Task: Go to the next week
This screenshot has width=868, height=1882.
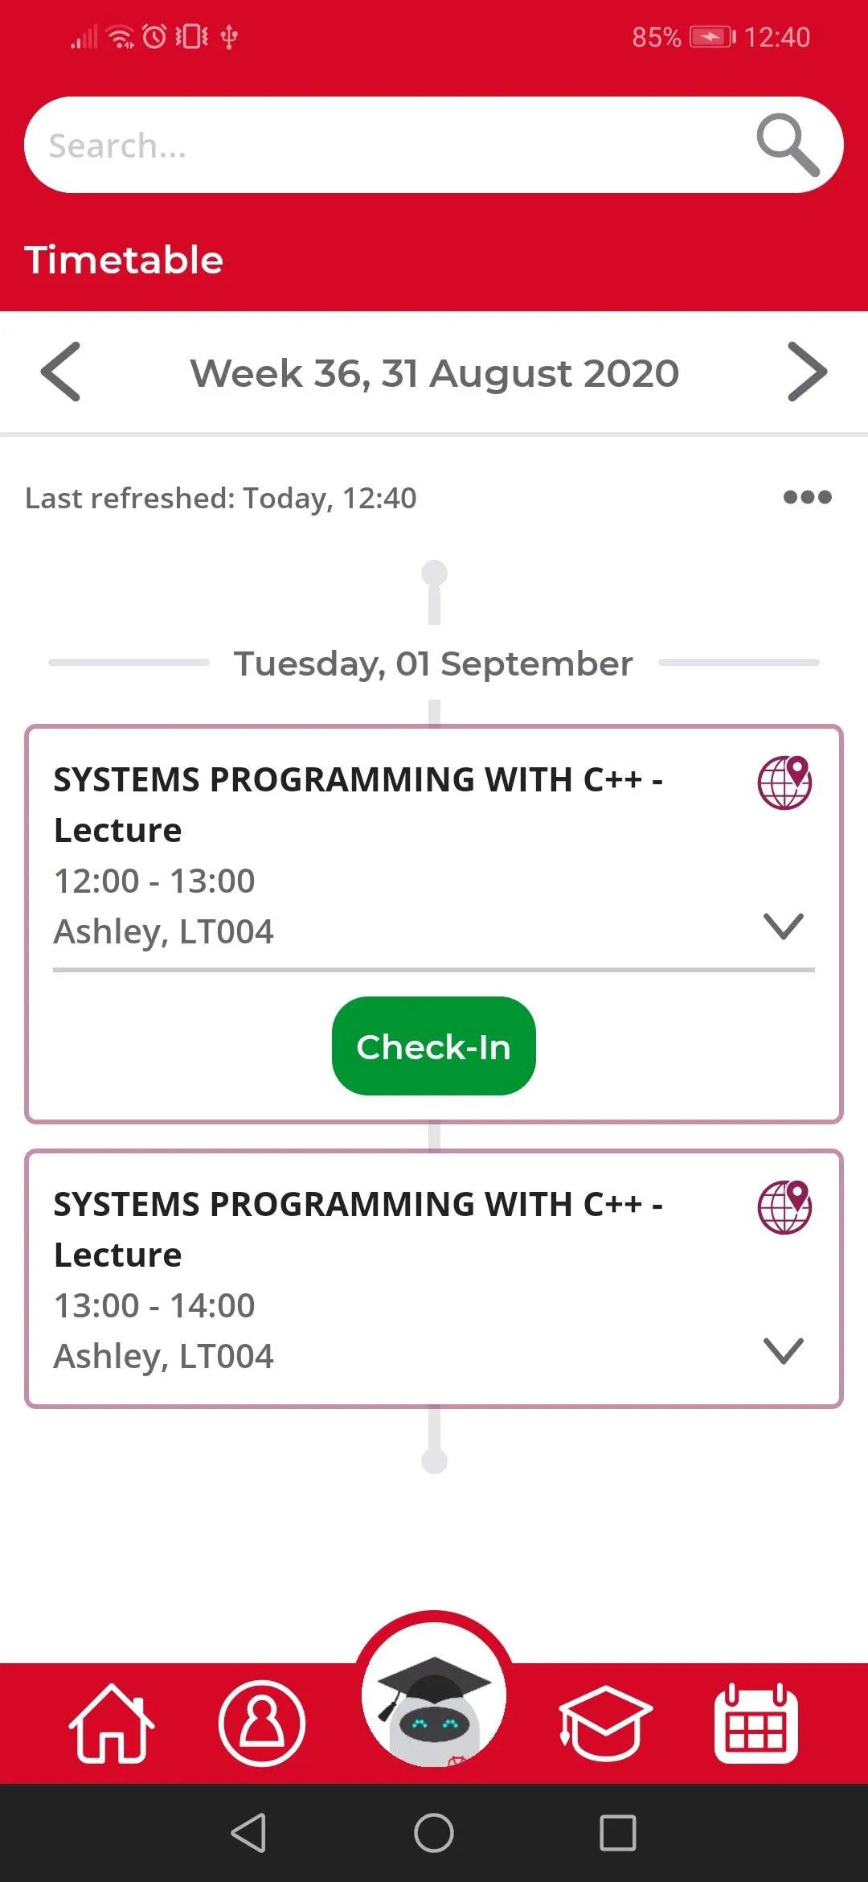Action: [x=807, y=372]
